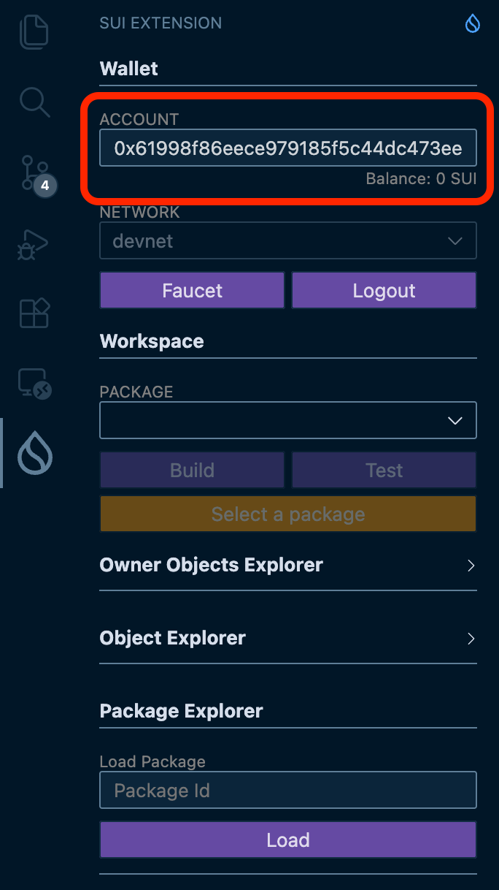The width and height of the screenshot is (499, 890).
Task: Select the Sui extension droplet icon
Action: coord(34,453)
